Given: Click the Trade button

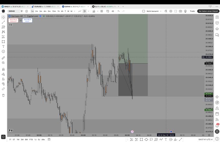Looking at the screenshot, I should tap(192, 11).
